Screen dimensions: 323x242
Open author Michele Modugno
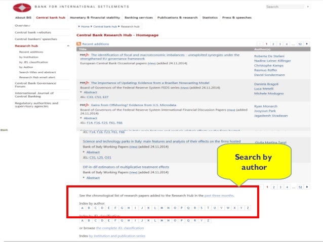pyautogui.click(x=269, y=93)
